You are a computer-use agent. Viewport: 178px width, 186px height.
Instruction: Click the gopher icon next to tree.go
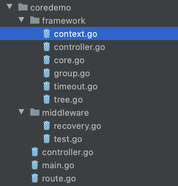[x=47, y=99]
